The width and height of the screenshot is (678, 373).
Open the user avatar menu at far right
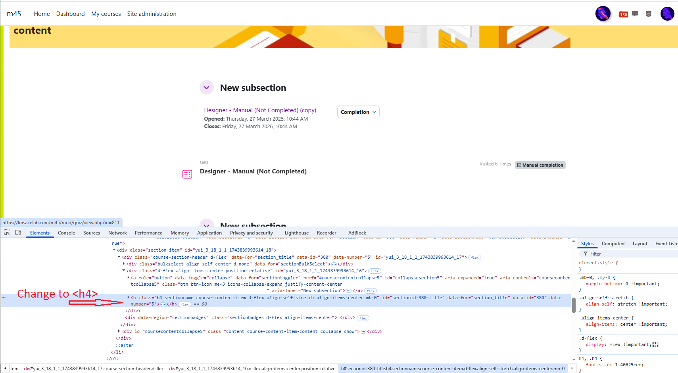click(x=667, y=14)
